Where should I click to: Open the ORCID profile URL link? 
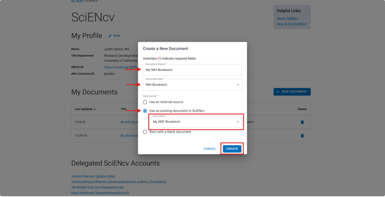(x=121, y=67)
